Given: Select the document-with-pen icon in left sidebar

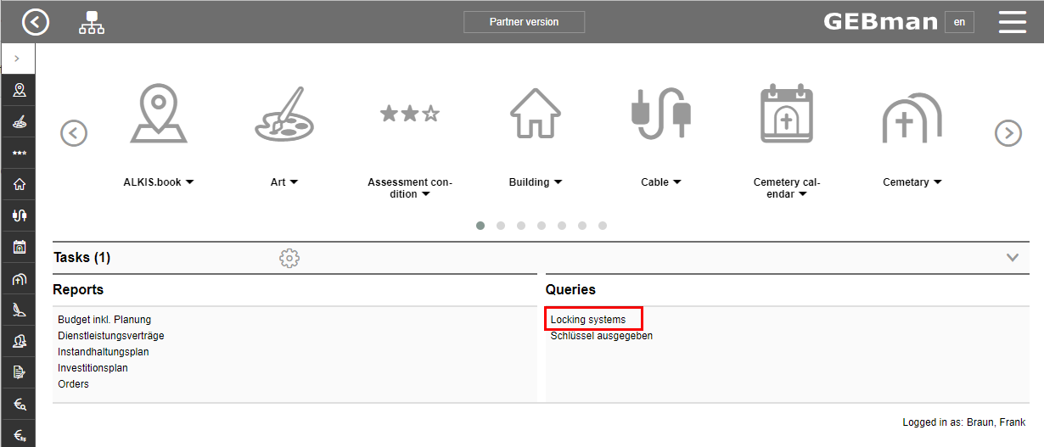Looking at the screenshot, I should [19, 373].
